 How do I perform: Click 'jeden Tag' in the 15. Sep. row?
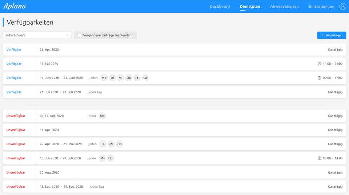pos(97,187)
